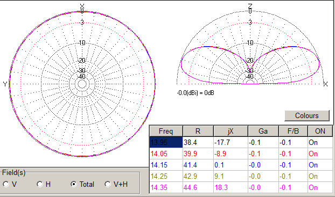Select the magenta 14.35 frequency cell
Viewport: 335px width, 197px height.
click(x=166, y=187)
